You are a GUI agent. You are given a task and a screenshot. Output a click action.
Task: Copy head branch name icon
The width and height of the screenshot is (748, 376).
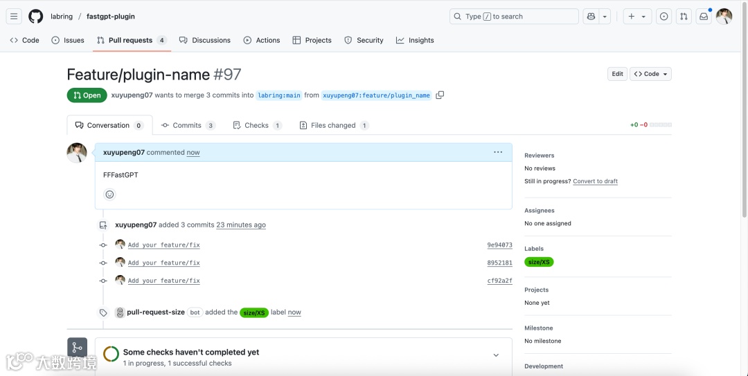(x=440, y=95)
